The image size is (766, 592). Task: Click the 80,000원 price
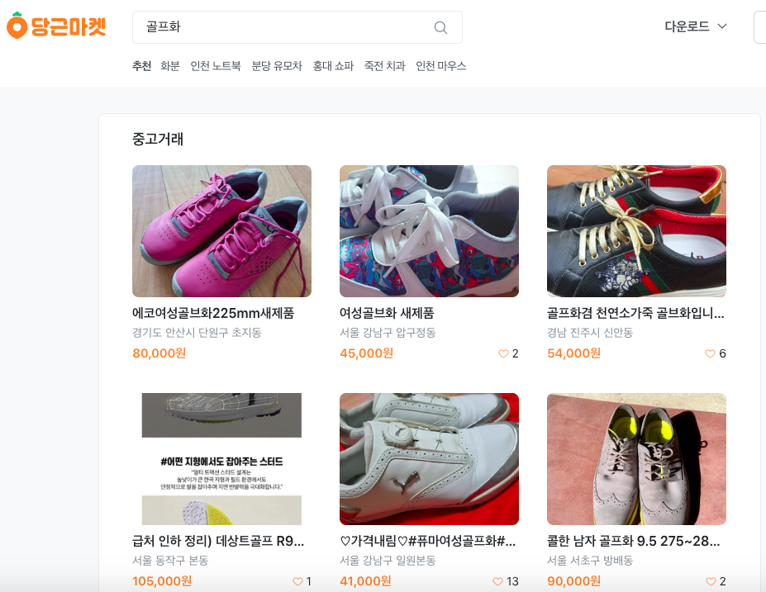pos(159,353)
